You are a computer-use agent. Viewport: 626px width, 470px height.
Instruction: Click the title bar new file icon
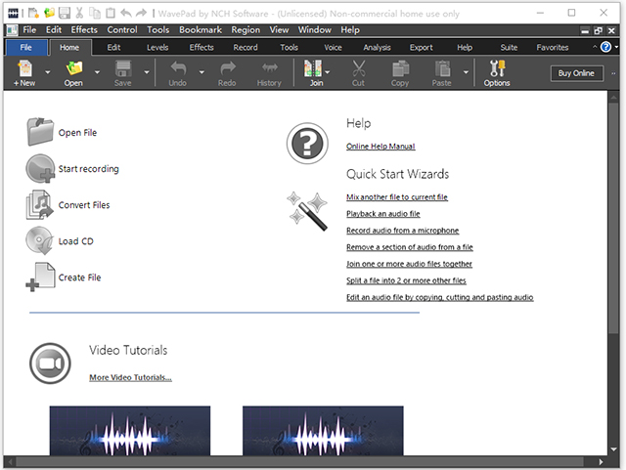click(33, 13)
